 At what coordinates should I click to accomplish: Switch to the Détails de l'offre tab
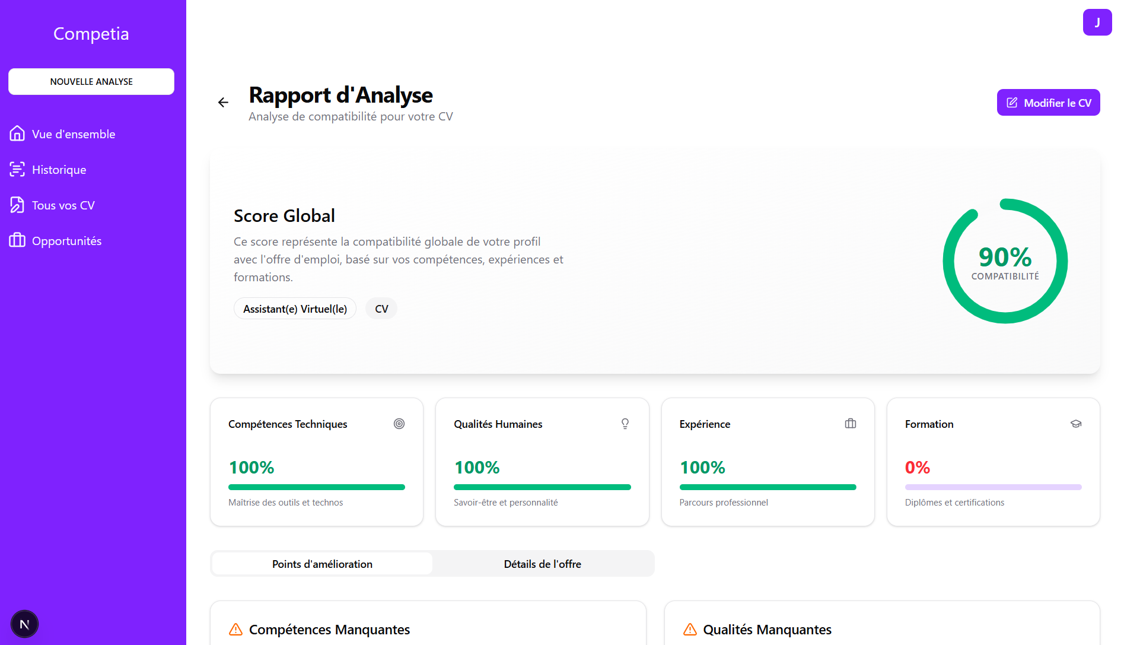(x=542, y=564)
